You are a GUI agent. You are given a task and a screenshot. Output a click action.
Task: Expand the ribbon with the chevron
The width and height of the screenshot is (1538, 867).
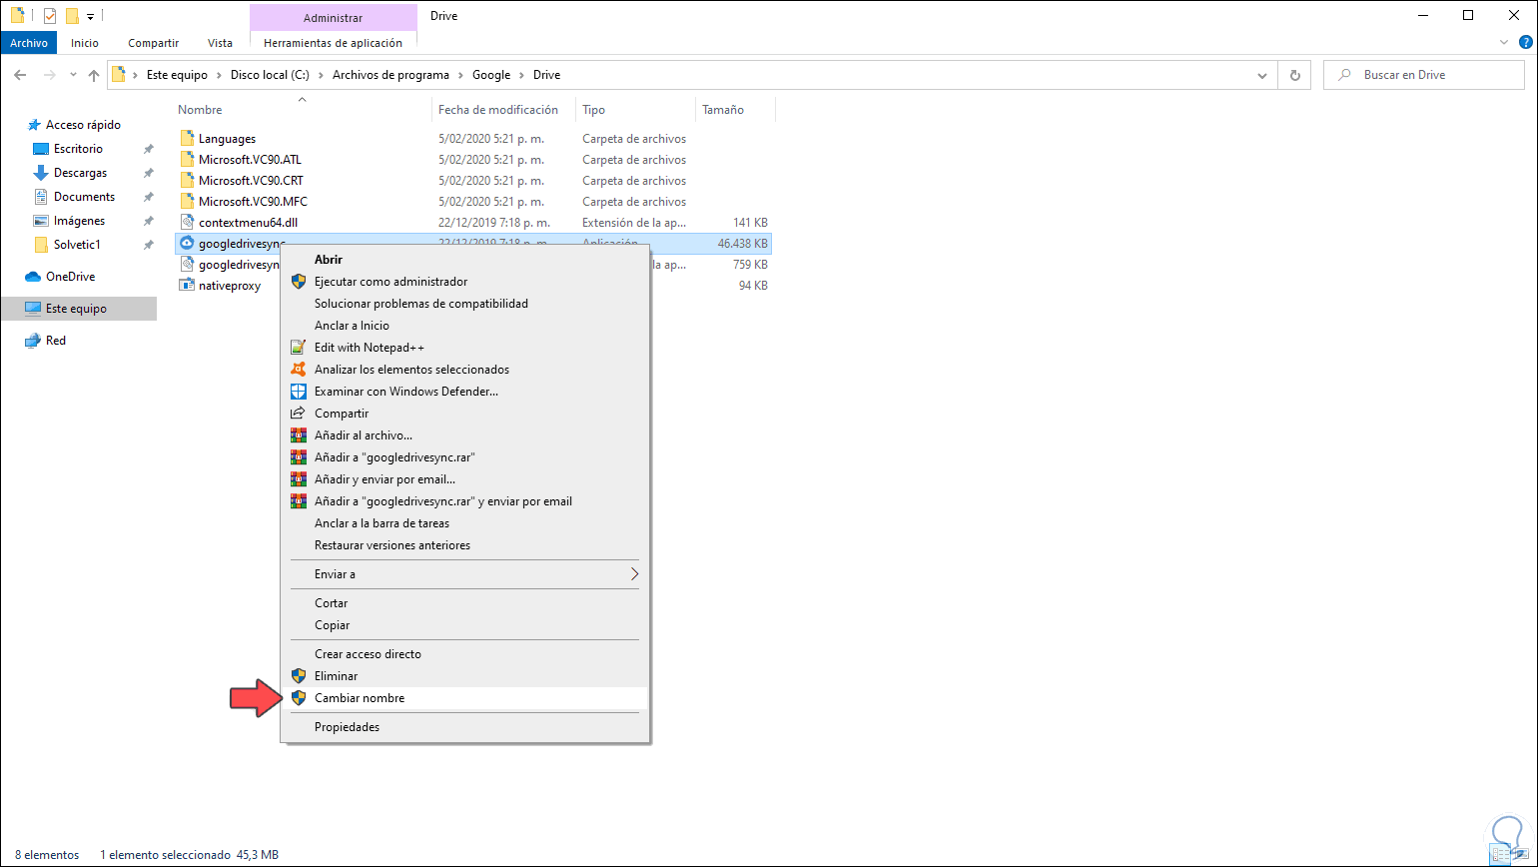(1505, 43)
